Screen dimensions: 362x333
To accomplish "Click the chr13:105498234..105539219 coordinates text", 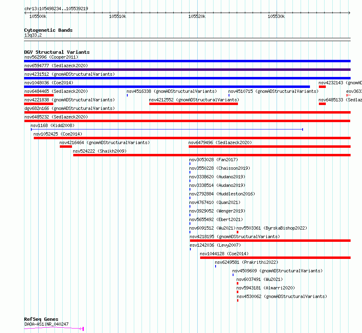I will coord(56,9).
